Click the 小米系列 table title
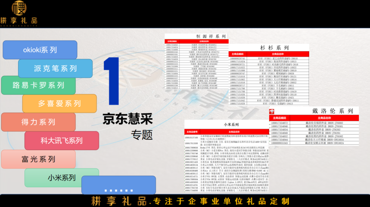Screen dimensions: 370x207 [231, 125]
